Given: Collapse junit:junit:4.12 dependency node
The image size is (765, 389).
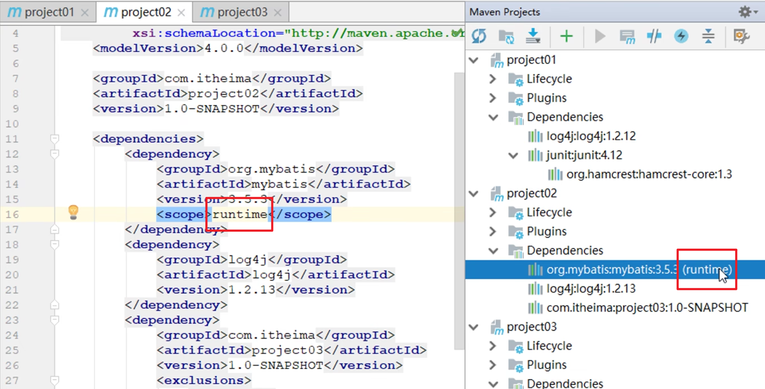Looking at the screenshot, I should 513,156.
